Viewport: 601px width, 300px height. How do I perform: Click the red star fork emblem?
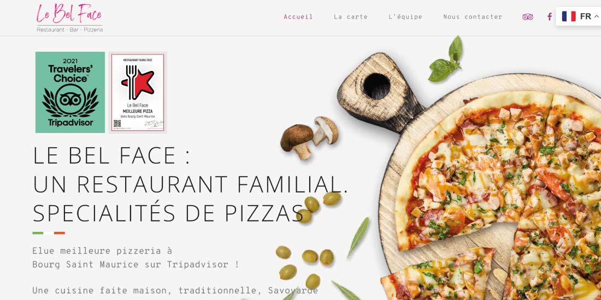pyautogui.click(x=138, y=82)
